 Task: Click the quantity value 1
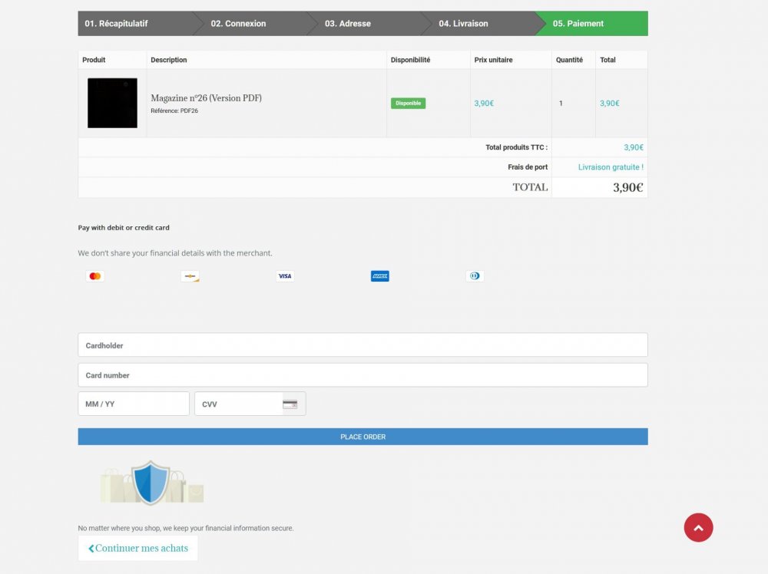pyautogui.click(x=561, y=104)
